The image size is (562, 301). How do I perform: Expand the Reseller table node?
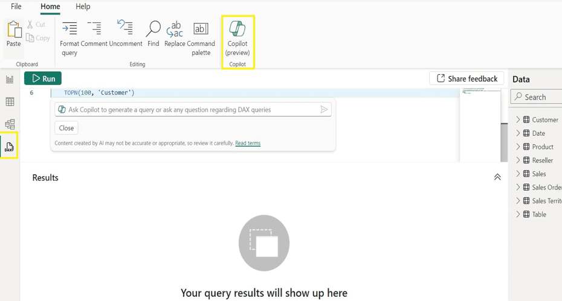pos(518,160)
